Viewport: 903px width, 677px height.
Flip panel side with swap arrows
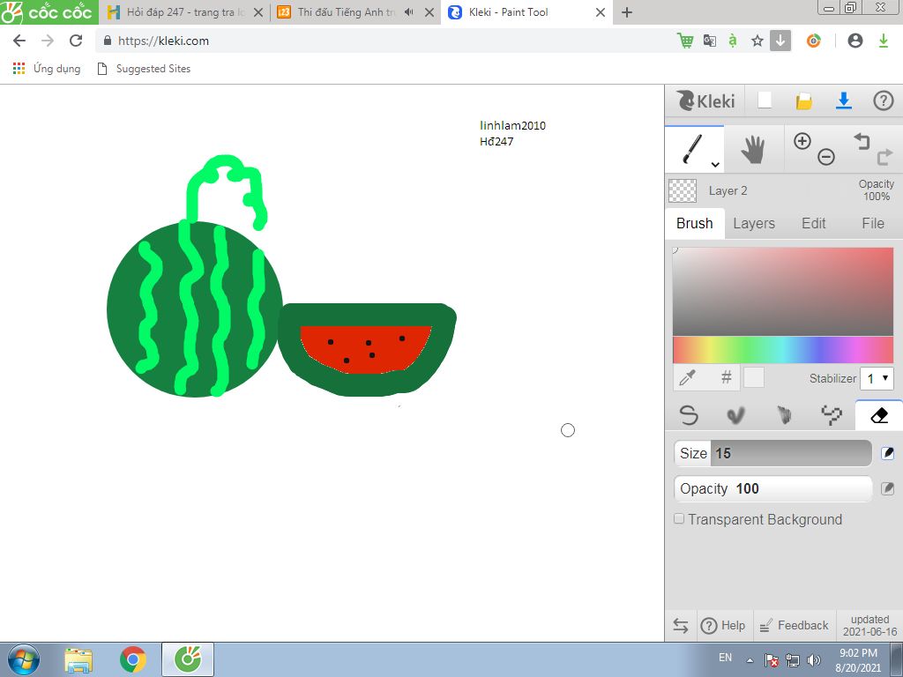(681, 626)
